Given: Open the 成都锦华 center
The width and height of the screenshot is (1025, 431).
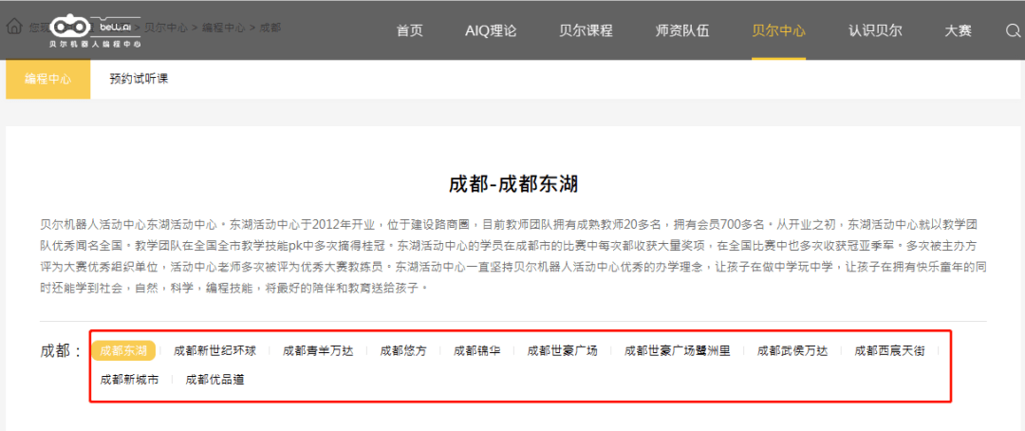Looking at the screenshot, I should (477, 351).
